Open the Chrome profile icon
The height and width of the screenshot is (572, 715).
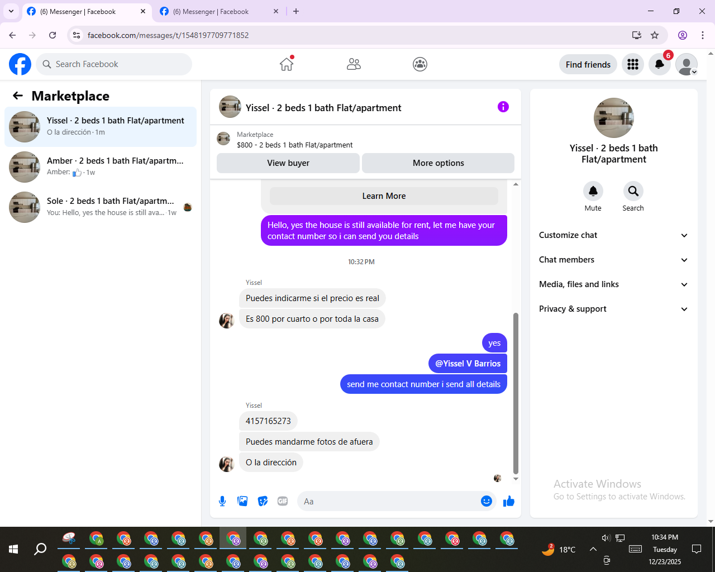683,35
